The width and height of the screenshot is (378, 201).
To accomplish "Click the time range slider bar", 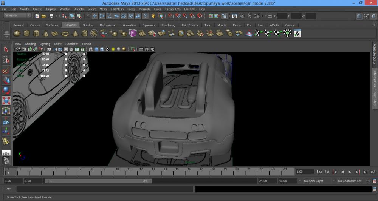I will pos(98,181).
